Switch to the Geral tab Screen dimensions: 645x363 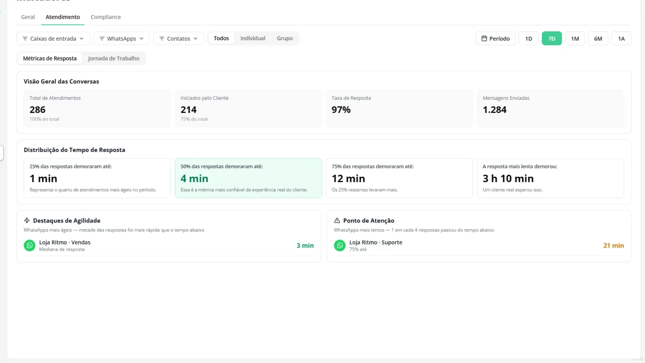tap(28, 17)
